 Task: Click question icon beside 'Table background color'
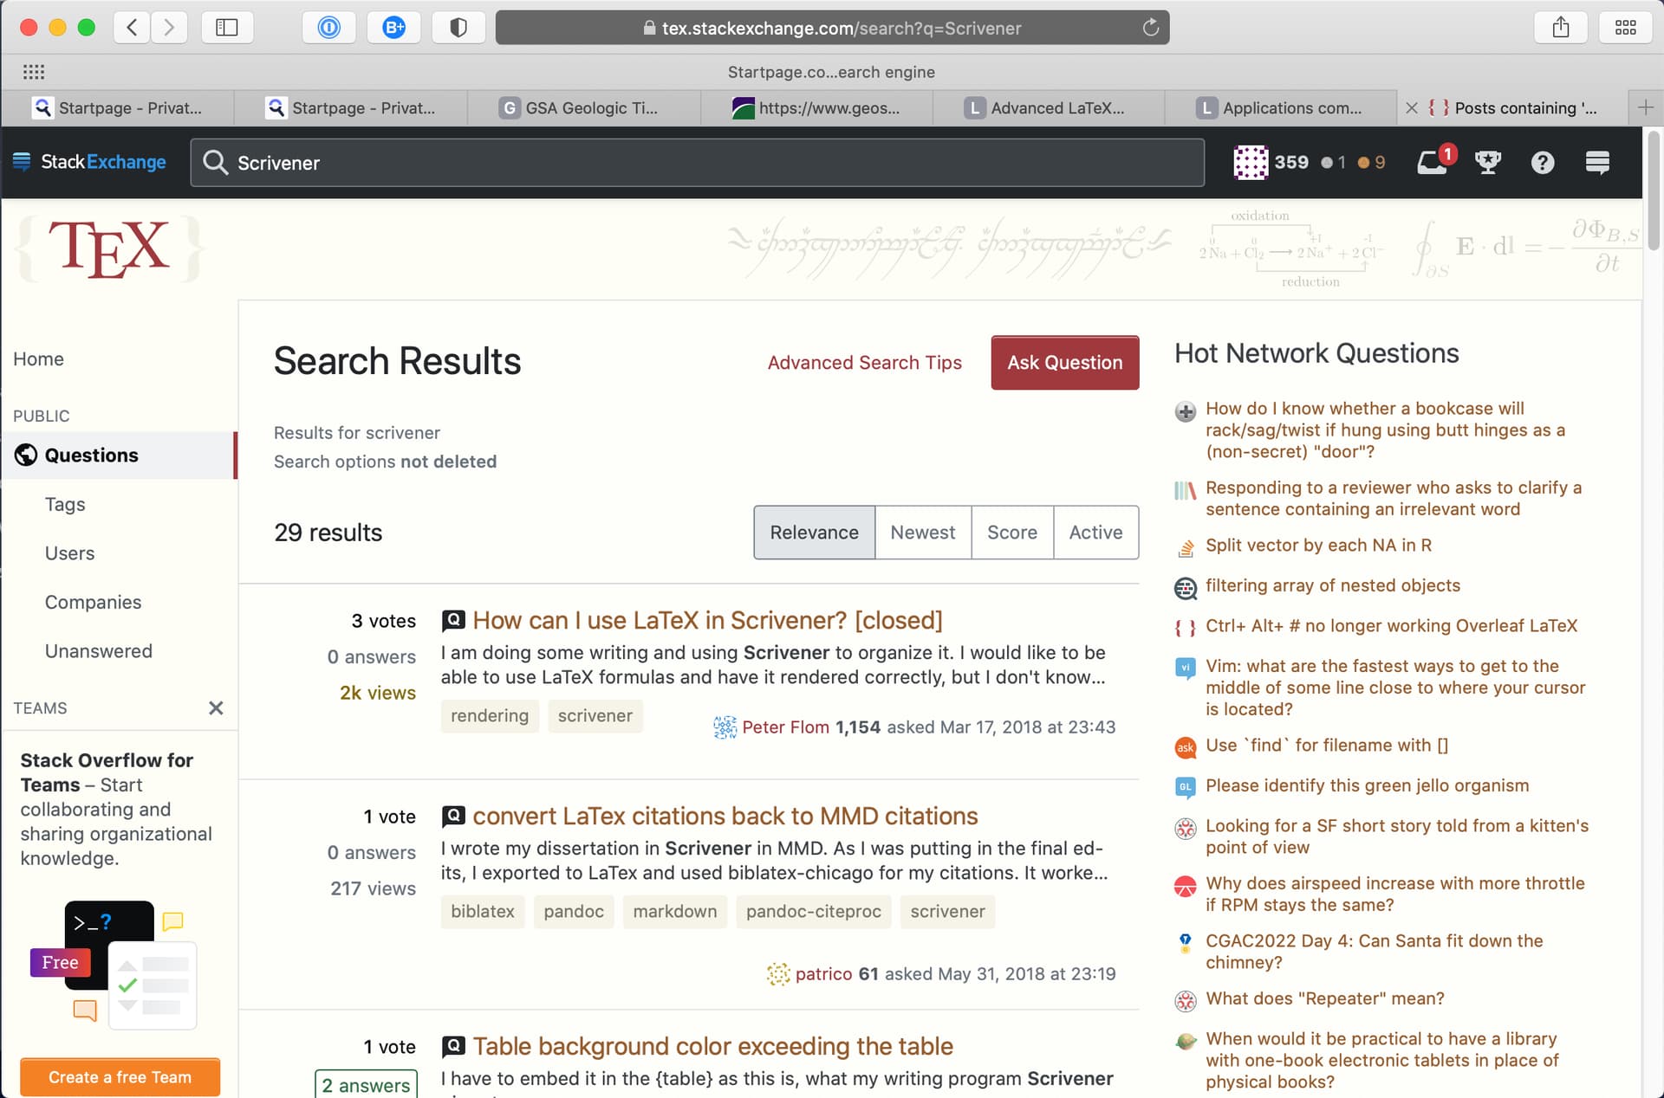tap(453, 1046)
